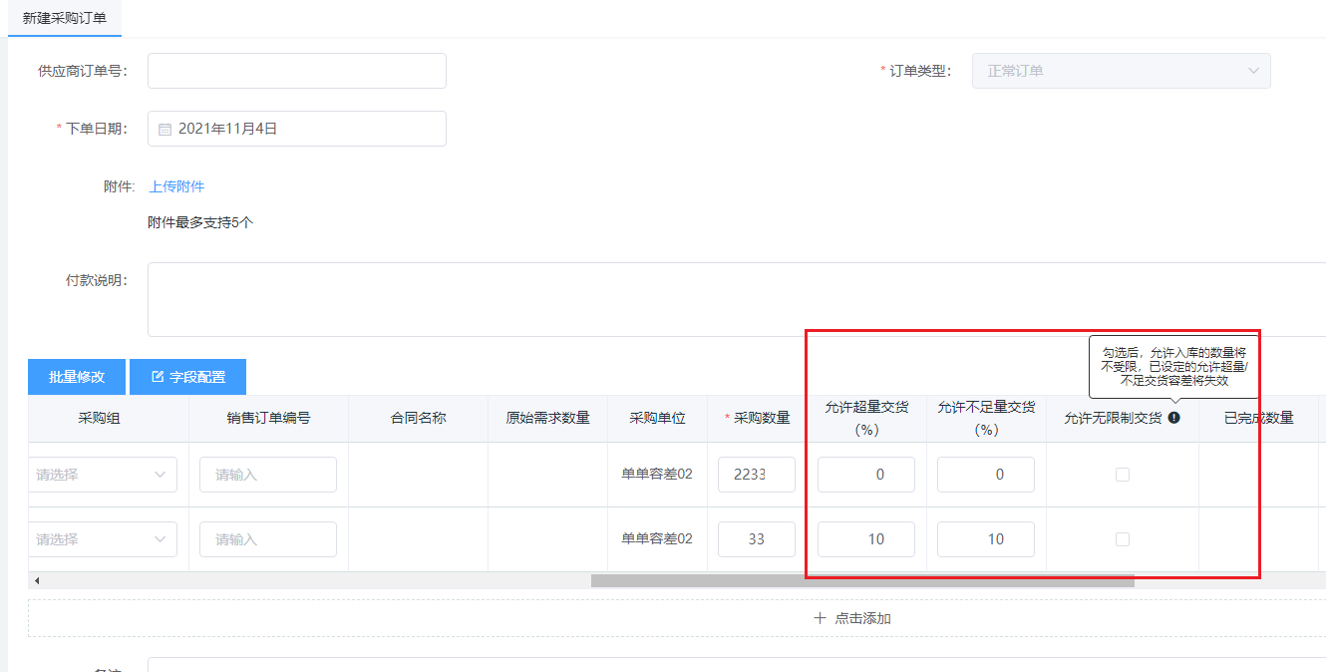Open the 采购组 dropdown in first row
The height and width of the screenshot is (672, 1326).
pos(103,475)
